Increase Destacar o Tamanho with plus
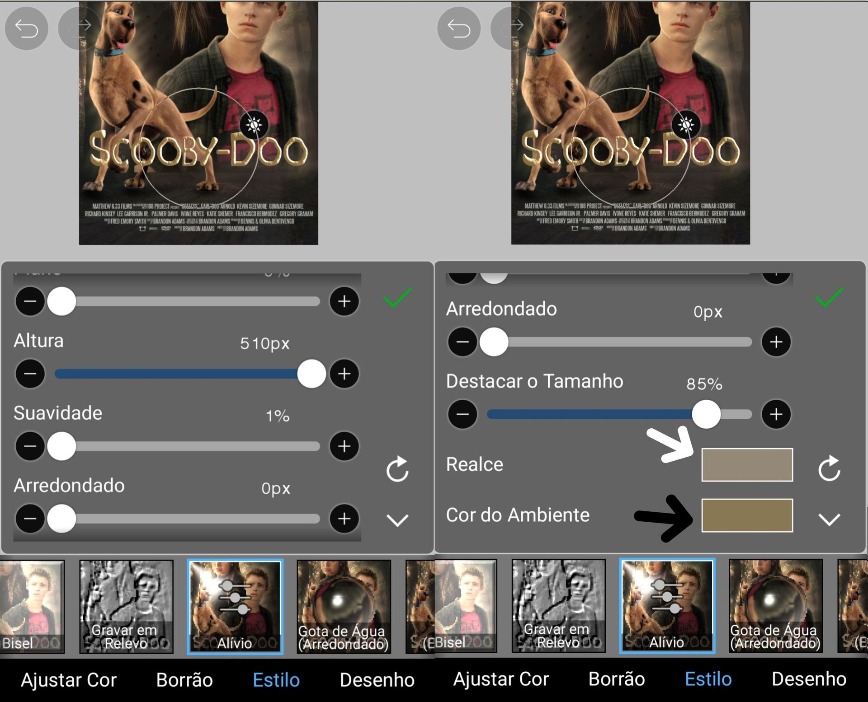This screenshot has height=702, width=868. [x=776, y=414]
